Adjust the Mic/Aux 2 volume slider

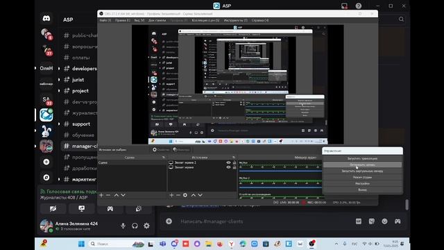point(280,187)
